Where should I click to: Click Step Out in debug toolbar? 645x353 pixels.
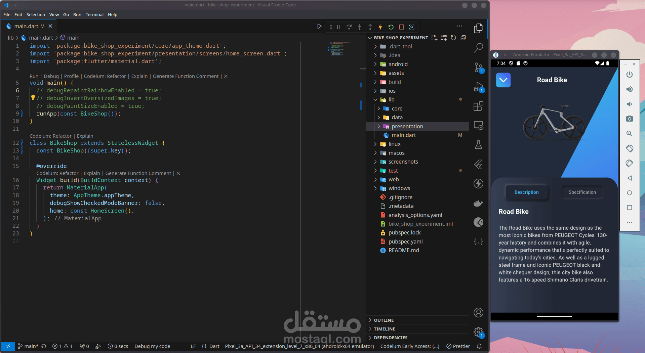(x=370, y=27)
